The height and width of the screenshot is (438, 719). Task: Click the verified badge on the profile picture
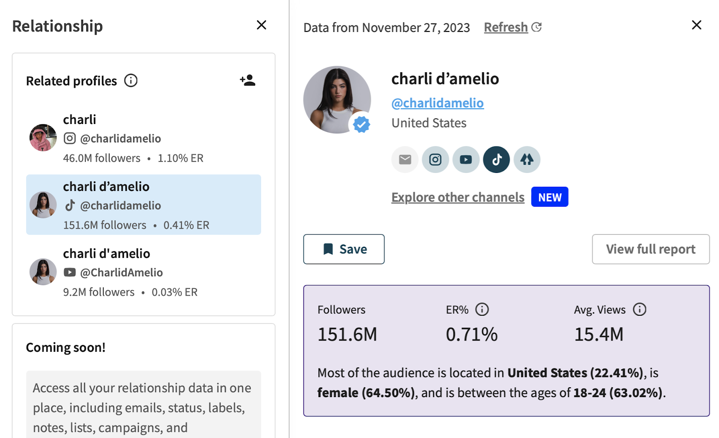pyautogui.click(x=361, y=124)
